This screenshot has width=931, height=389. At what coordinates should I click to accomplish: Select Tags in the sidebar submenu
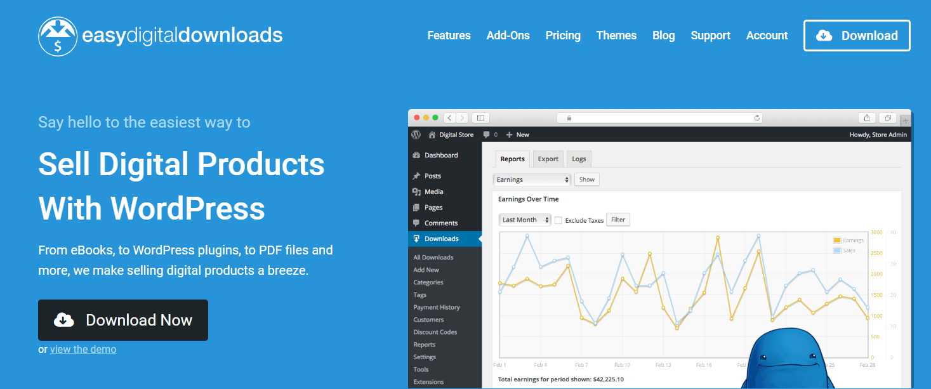click(420, 294)
